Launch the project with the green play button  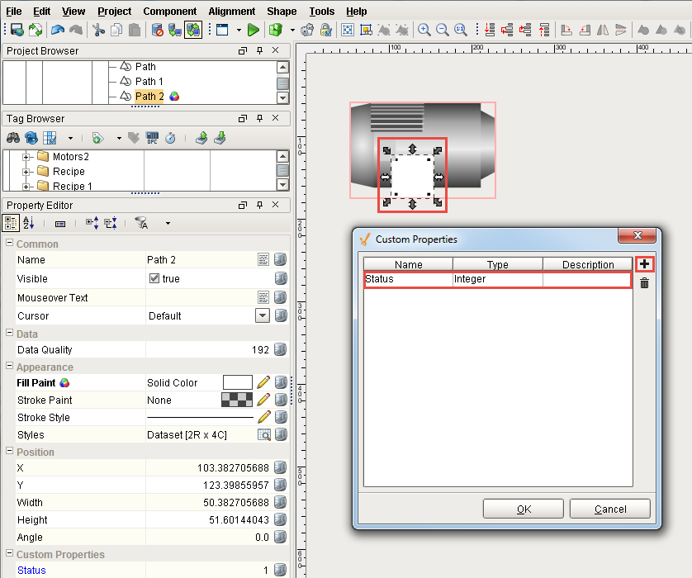point(254,29)
